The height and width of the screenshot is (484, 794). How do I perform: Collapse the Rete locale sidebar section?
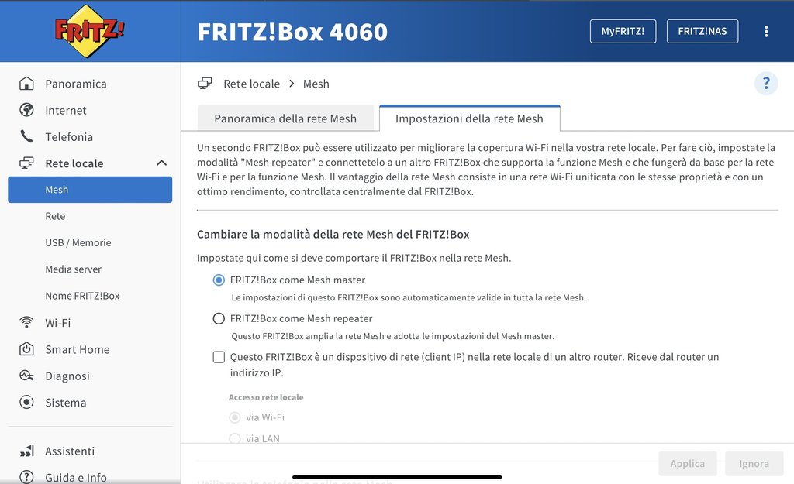[x=161, y=163]
